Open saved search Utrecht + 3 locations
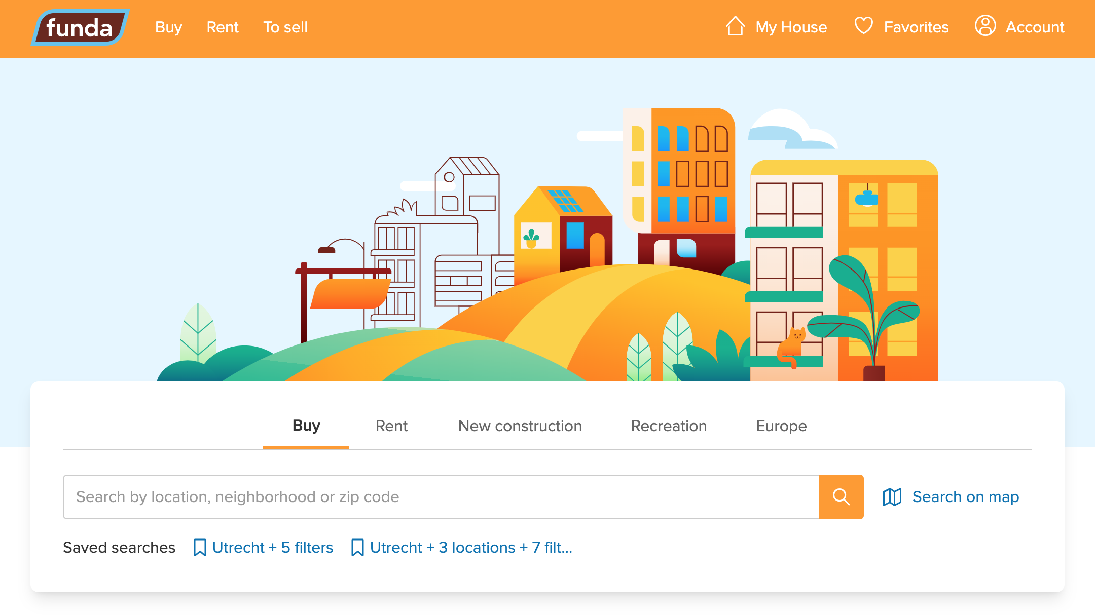The width and height of the screenshot is (1095, 616). pyautogui.click(x=471, y=548)
